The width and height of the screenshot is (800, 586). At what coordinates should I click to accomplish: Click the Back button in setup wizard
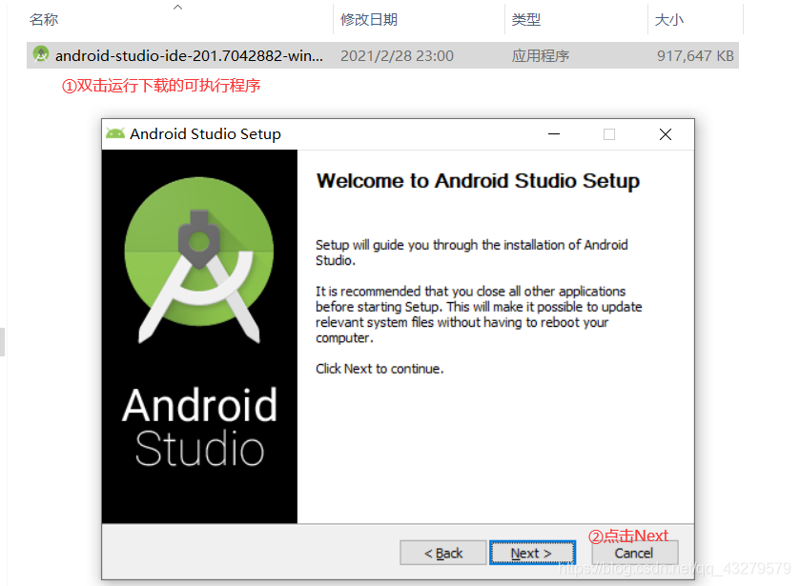[x=442, y=553]
